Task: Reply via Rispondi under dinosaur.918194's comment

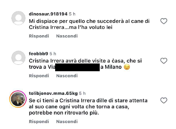Action: pyautogui.click(x=39, y=36)
